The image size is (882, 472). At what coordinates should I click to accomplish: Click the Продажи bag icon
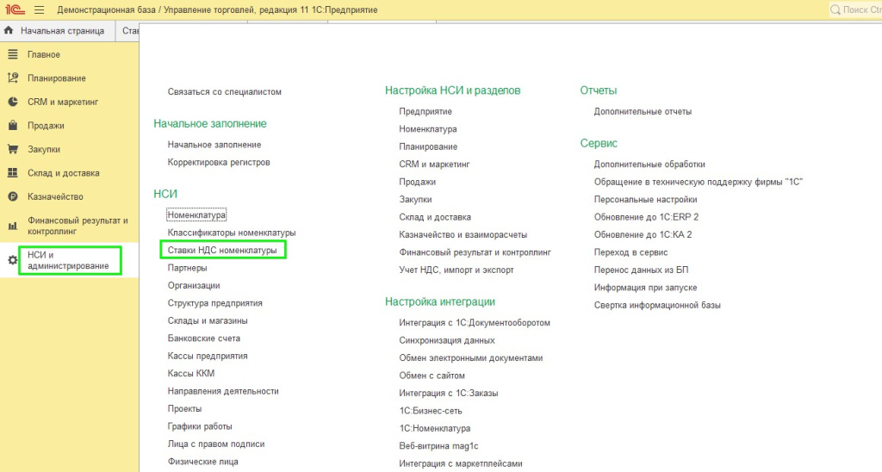[x=12, y=126]
